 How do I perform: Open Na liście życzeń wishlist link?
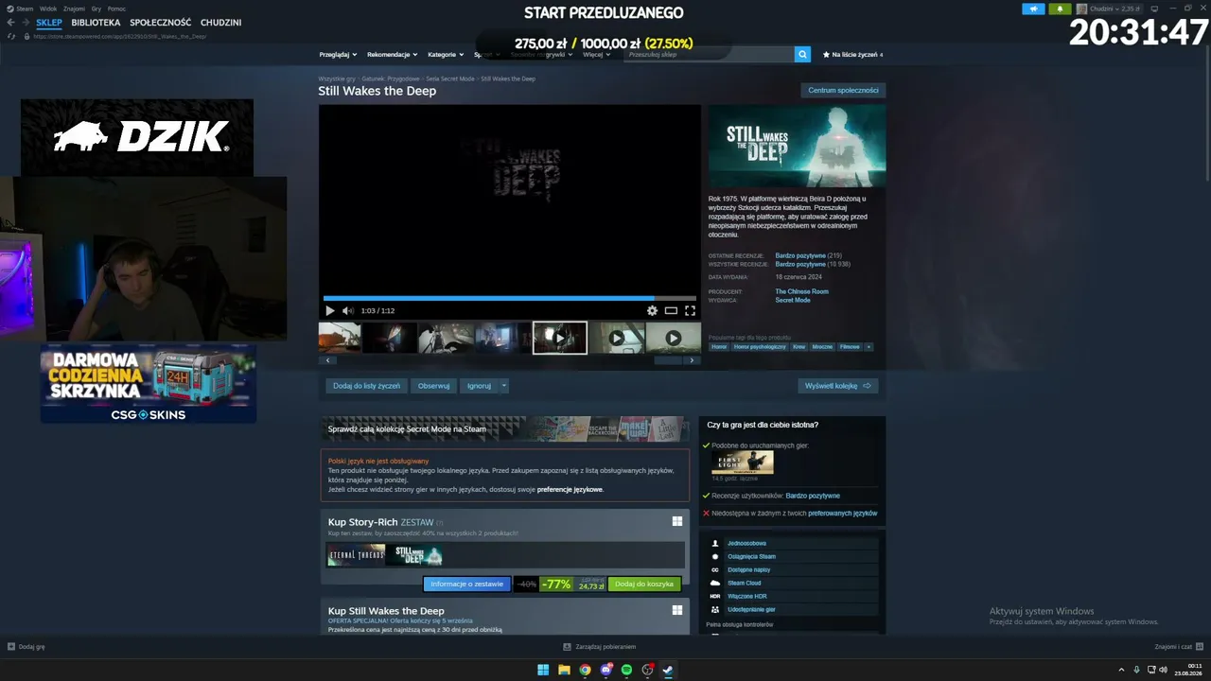click(852, 55)
